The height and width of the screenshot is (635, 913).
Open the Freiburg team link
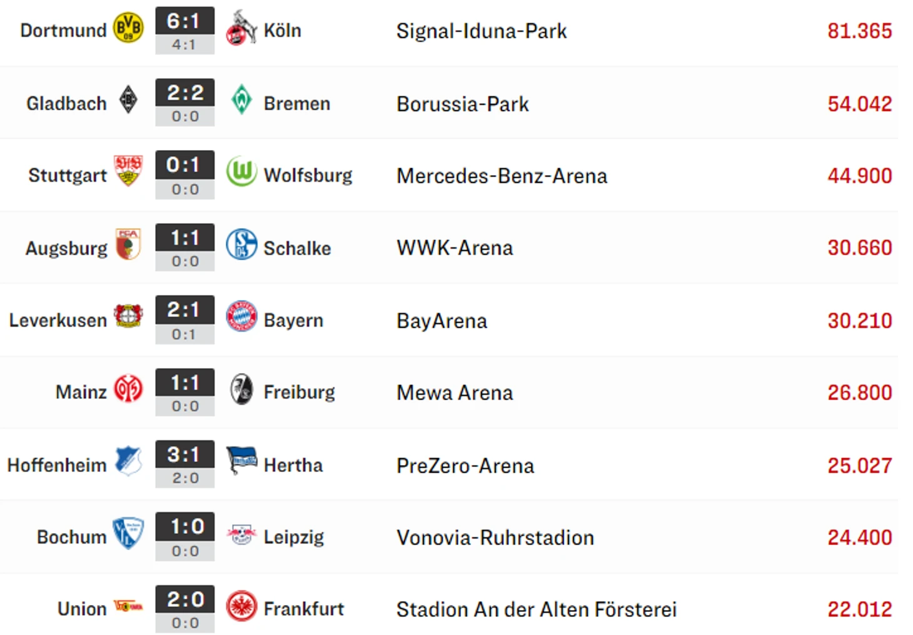[299, 392]
